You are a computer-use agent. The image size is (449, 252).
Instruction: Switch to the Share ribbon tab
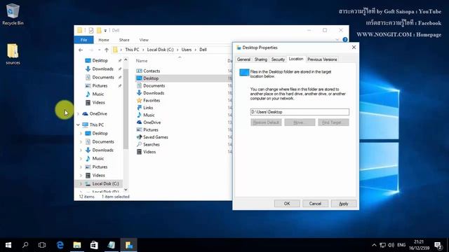coord(124,40)
